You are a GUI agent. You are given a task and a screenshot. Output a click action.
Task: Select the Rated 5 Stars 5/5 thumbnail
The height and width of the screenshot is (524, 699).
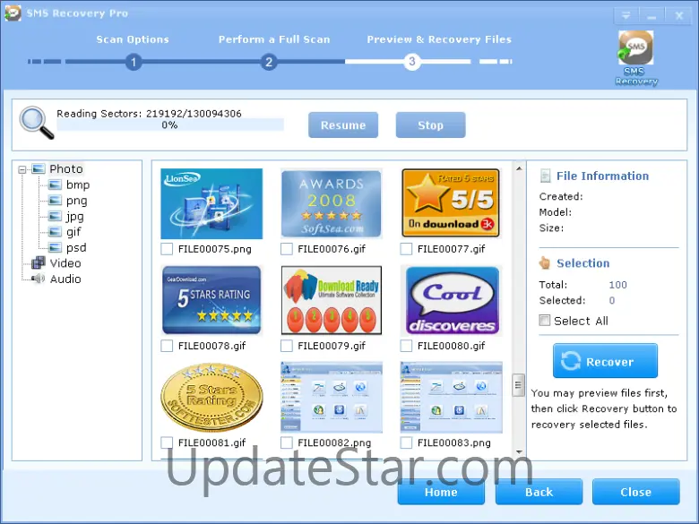(451, 203)
